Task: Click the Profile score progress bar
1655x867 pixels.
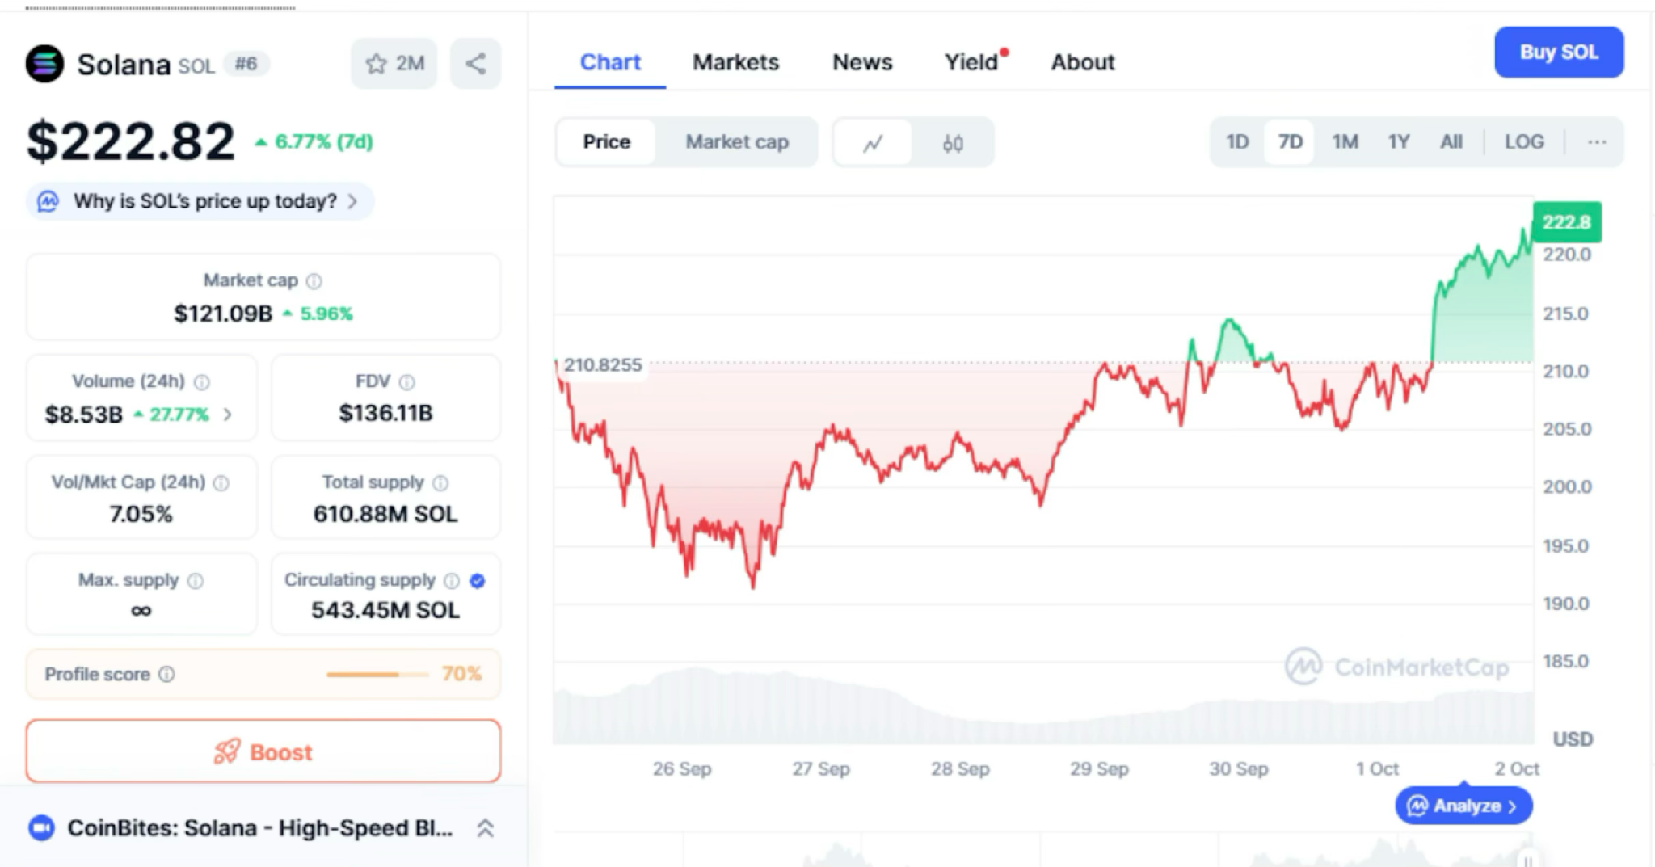Action: point(377,674)
